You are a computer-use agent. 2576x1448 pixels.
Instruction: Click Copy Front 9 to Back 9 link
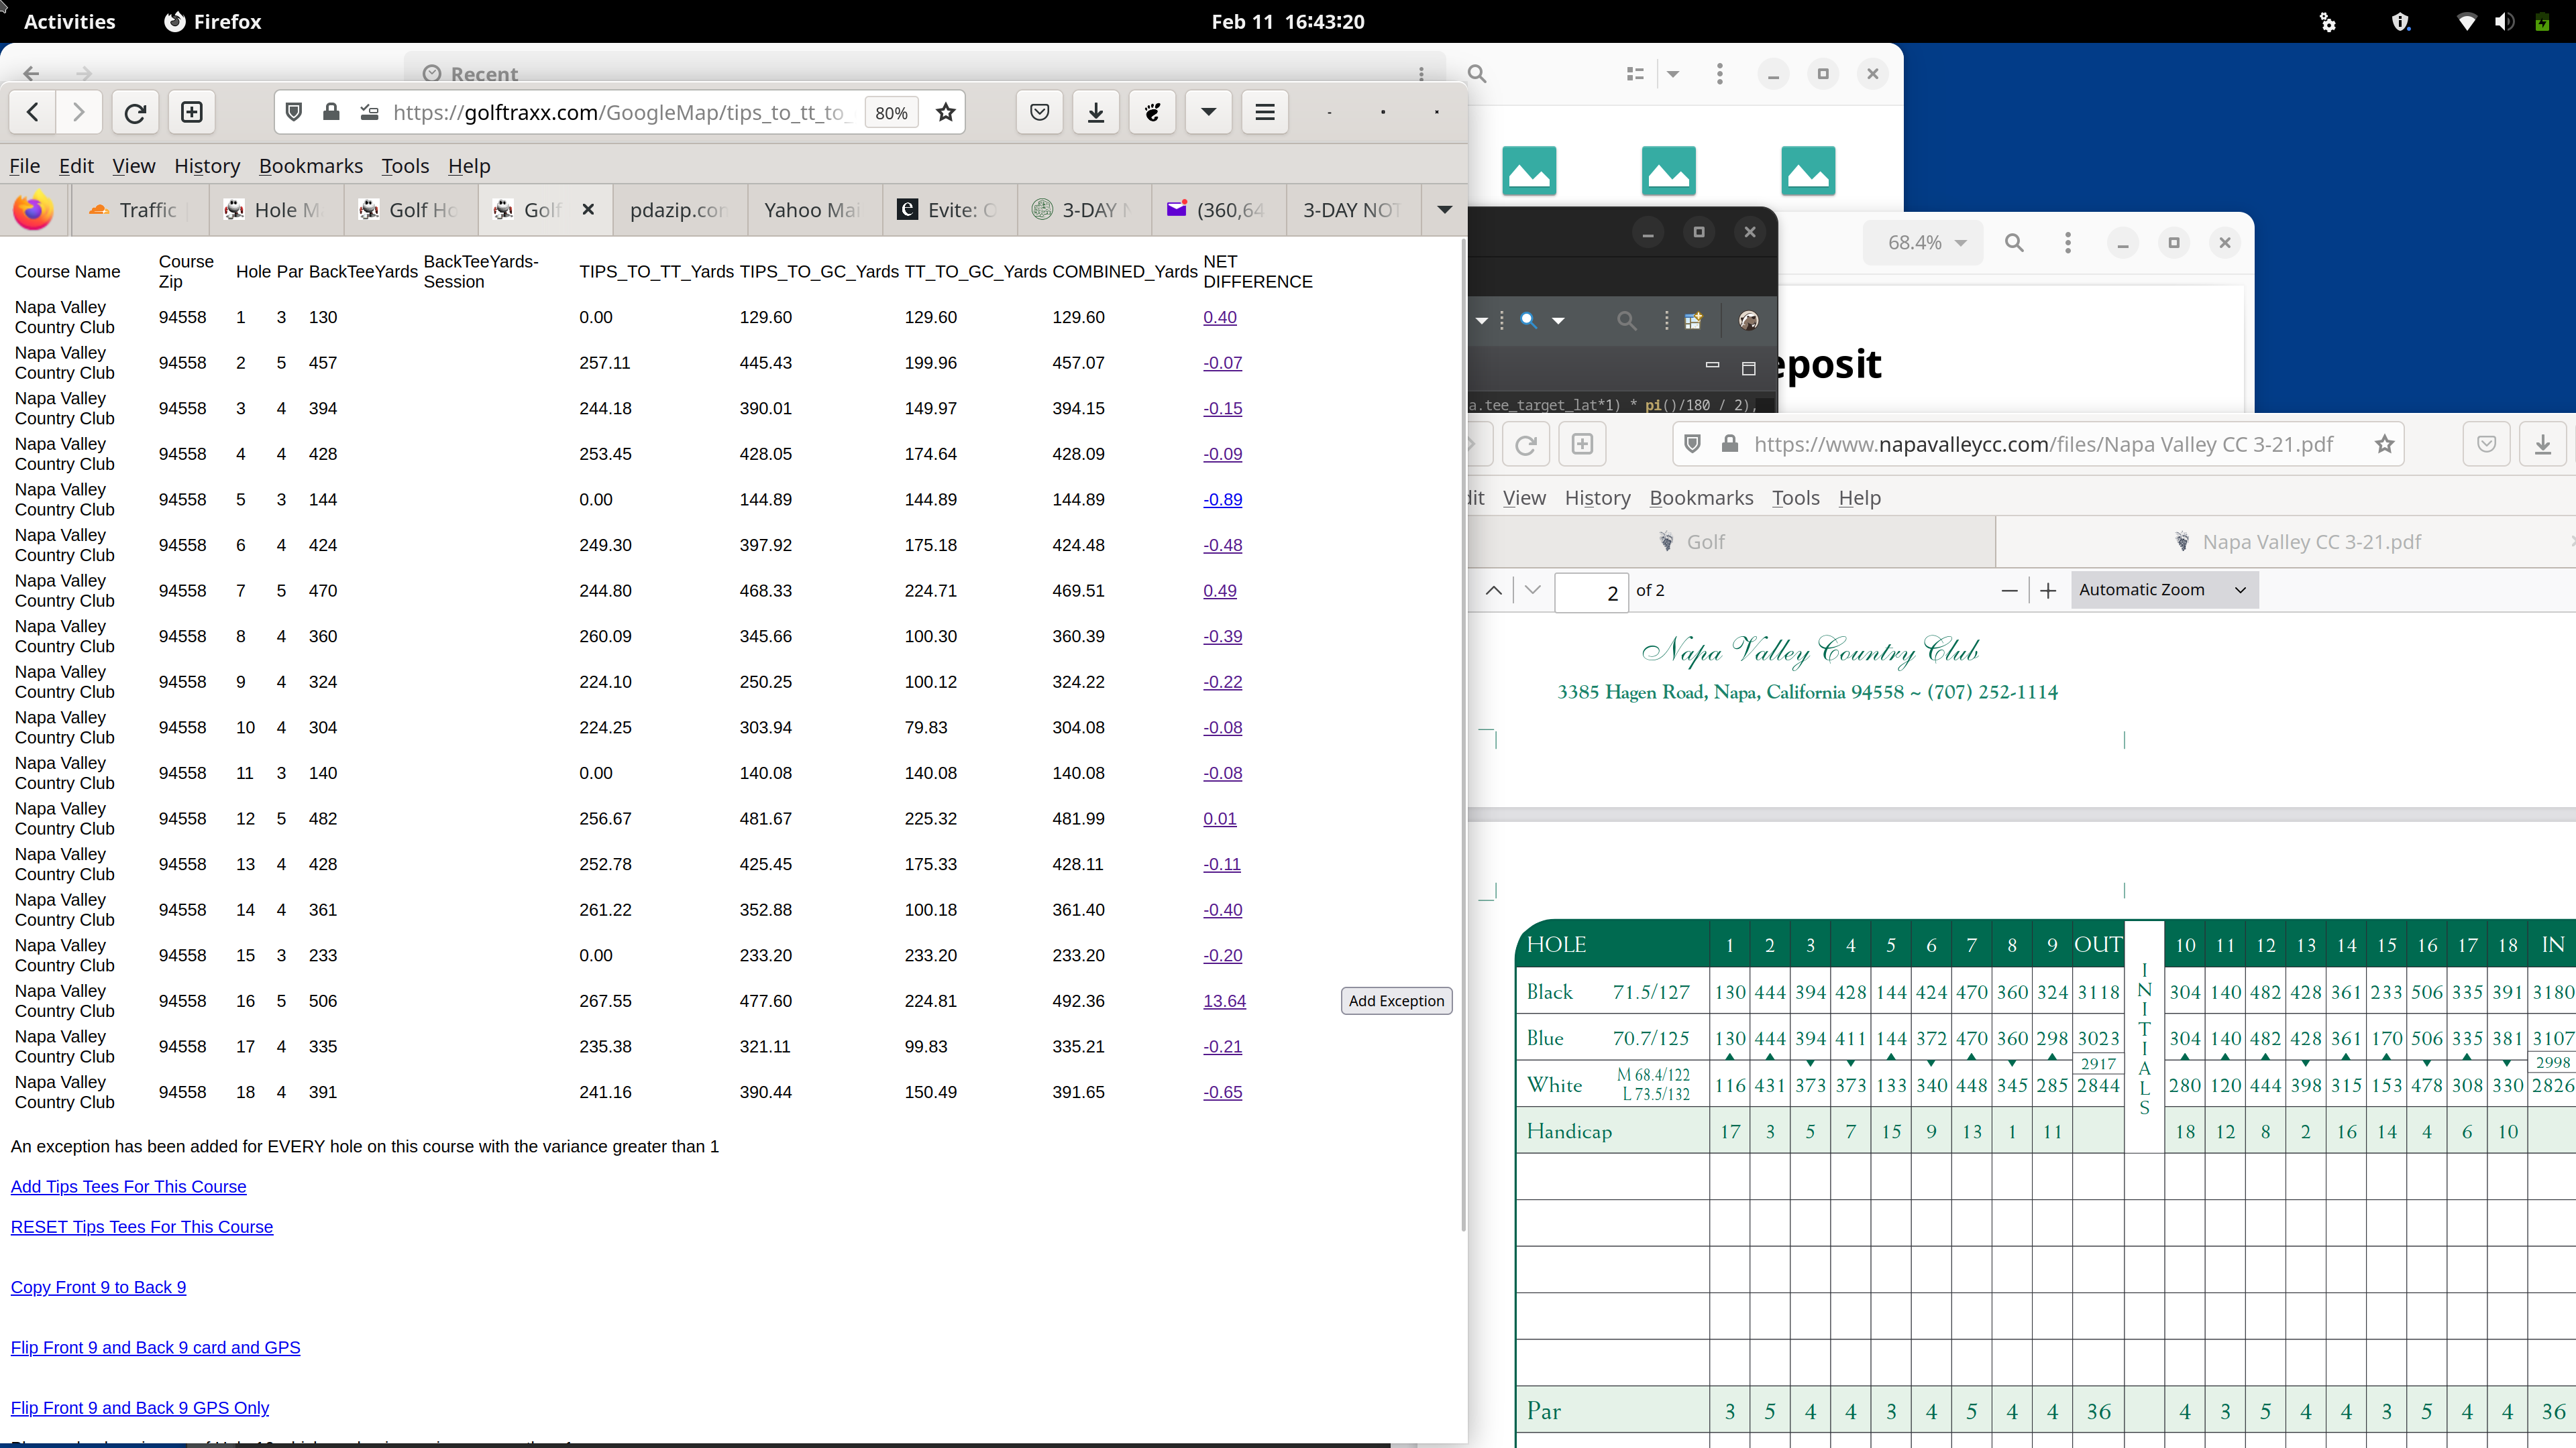point(98,1288)
